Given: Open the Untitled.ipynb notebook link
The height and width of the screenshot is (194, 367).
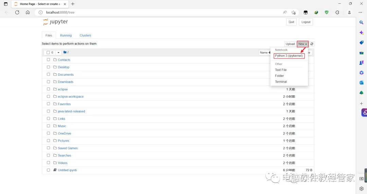Looking at the screenshot, I should [67, 170].
